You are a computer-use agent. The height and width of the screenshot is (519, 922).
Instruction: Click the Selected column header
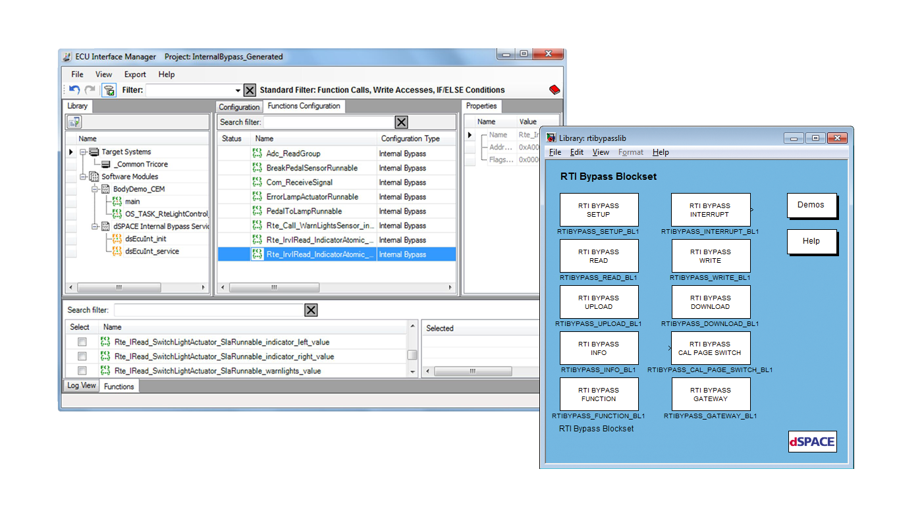[481, 328]
